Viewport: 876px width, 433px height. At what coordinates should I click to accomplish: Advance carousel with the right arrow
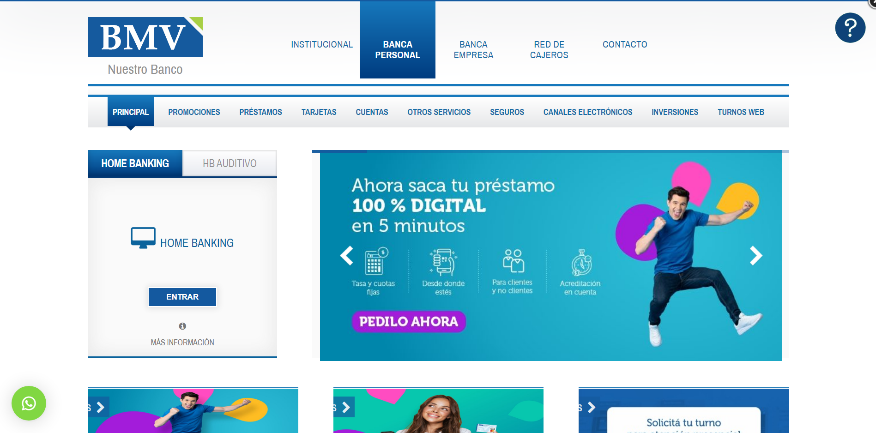[x=756, y=255]
